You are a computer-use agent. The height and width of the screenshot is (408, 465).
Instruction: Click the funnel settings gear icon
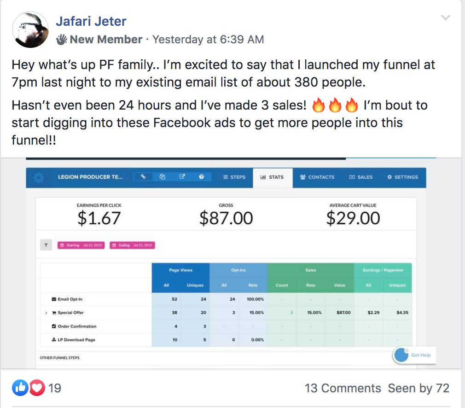coord(39,177)
